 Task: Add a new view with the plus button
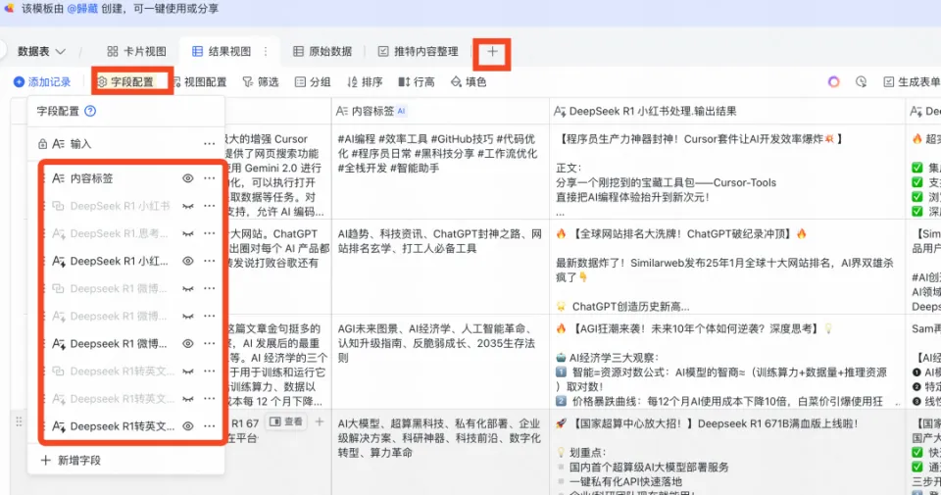[492, 52]
